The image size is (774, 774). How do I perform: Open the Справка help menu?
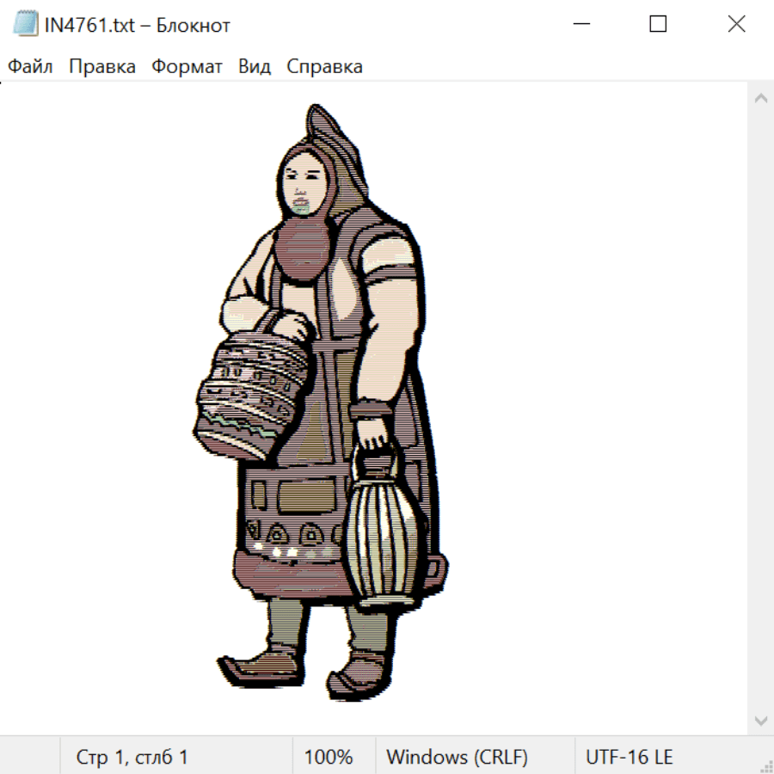(324, 67)
